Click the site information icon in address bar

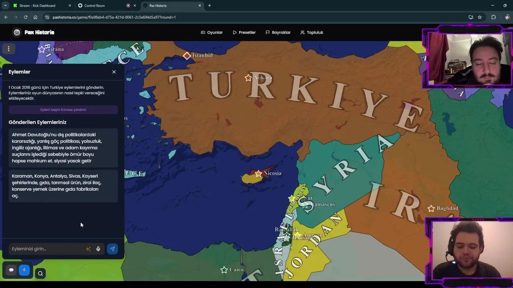[47, 17]
